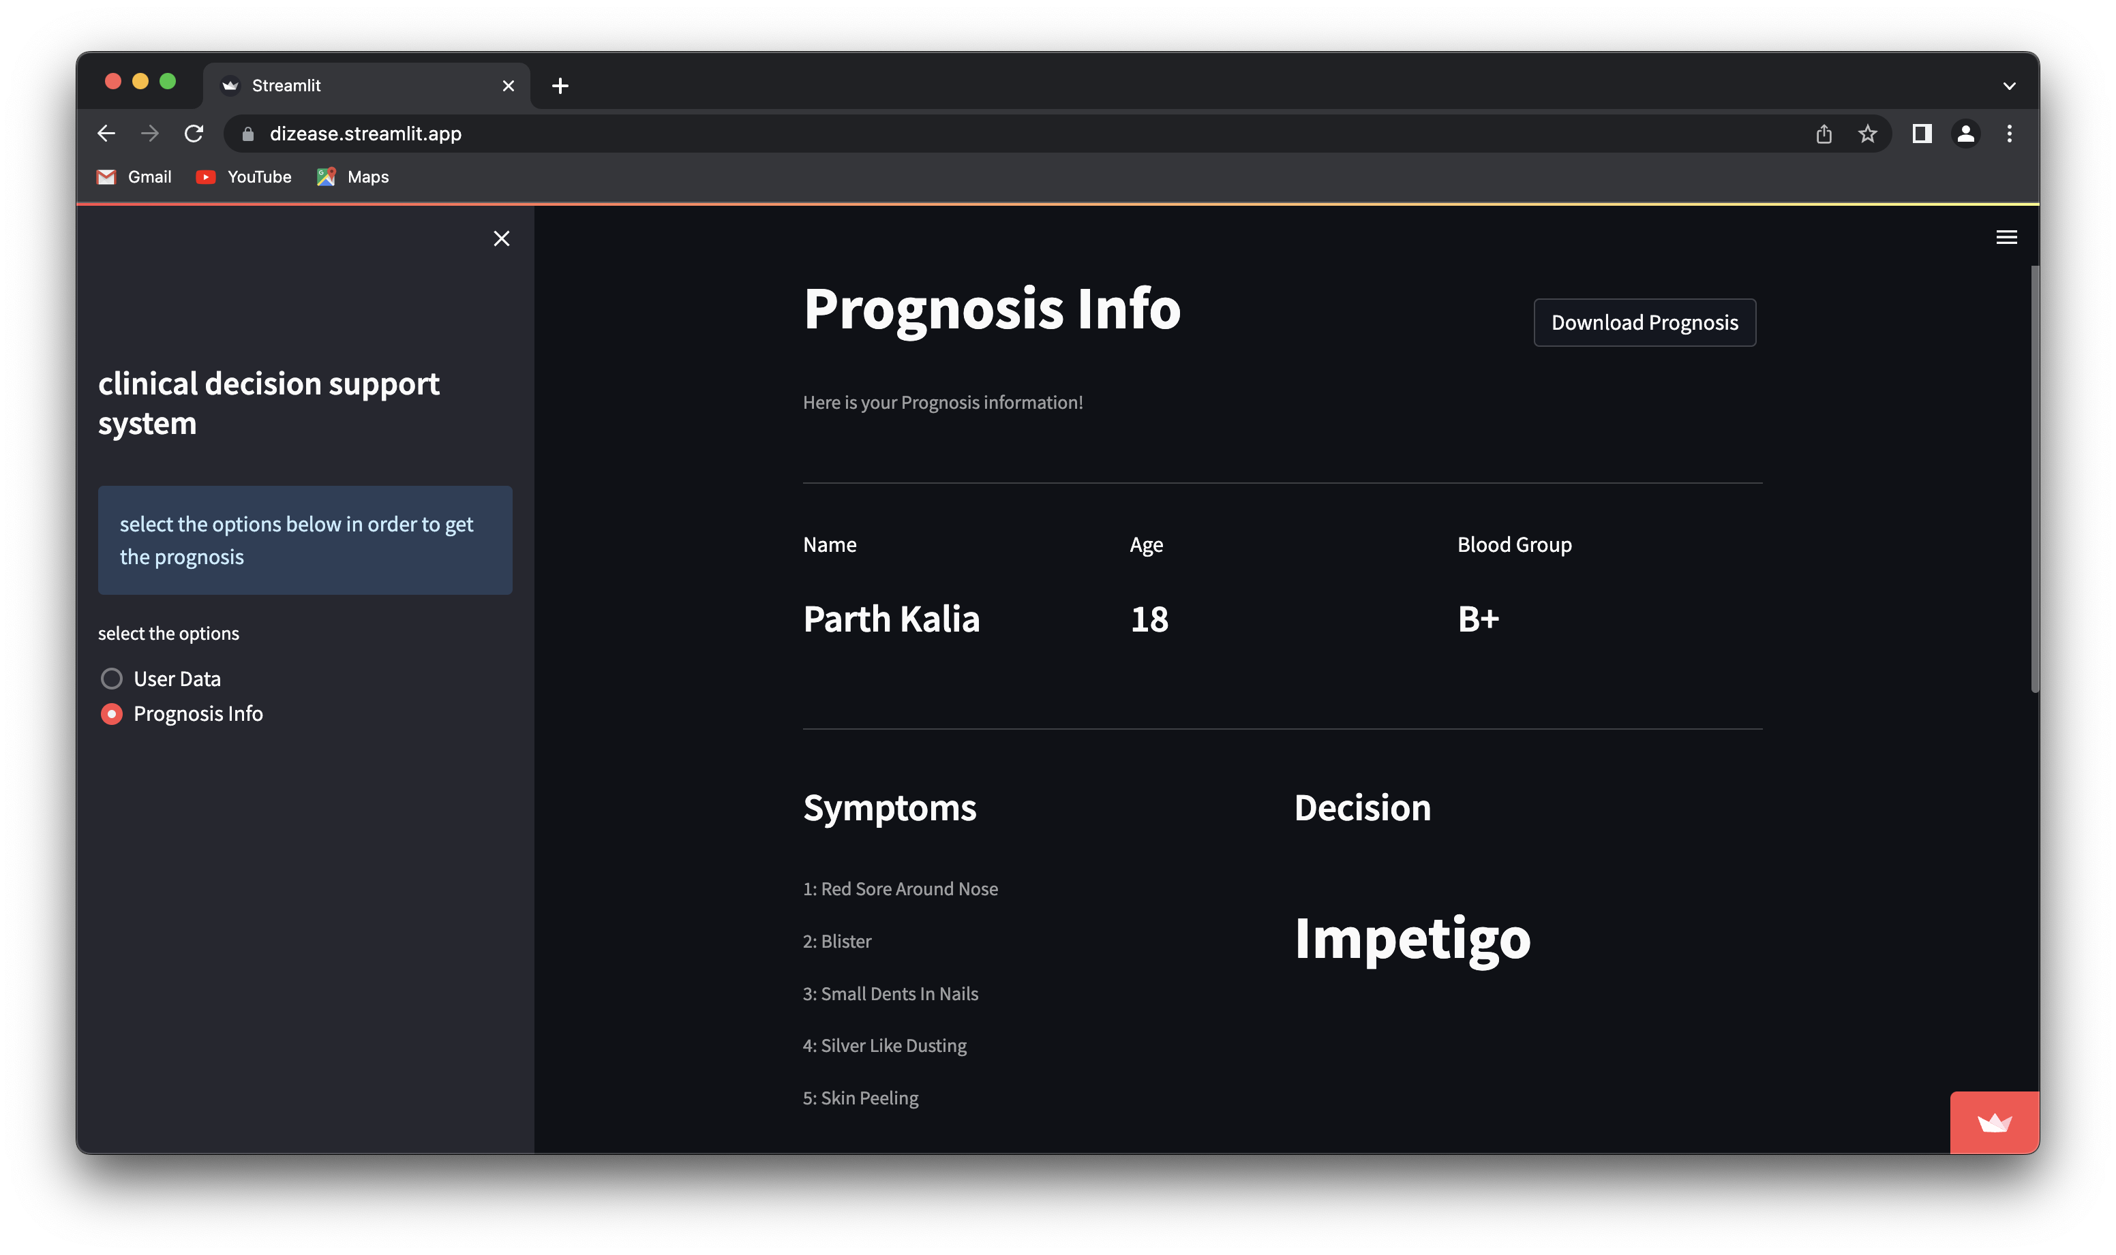Open the Gmail bookmark
The width and height of the screenshot is (2116, 1255).
[x=134, y=176]
